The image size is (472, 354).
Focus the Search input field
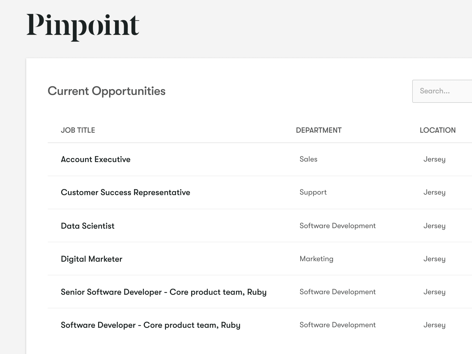pos(442,91)
